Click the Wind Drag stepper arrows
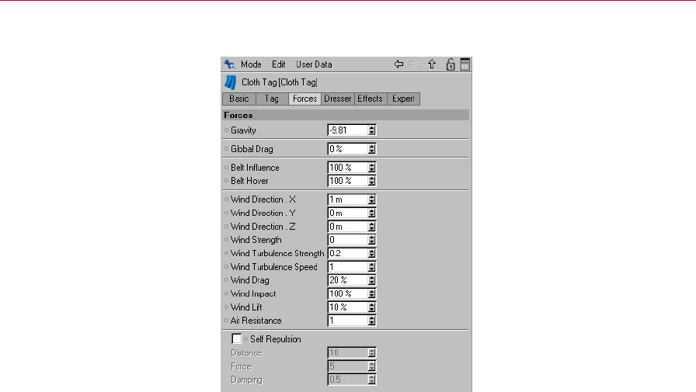 point(372,280)
